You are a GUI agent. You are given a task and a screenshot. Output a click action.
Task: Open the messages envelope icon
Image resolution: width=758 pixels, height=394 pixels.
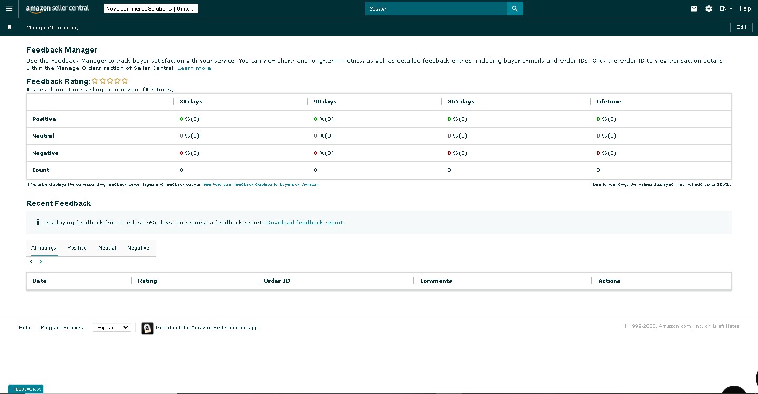[694, 9]
